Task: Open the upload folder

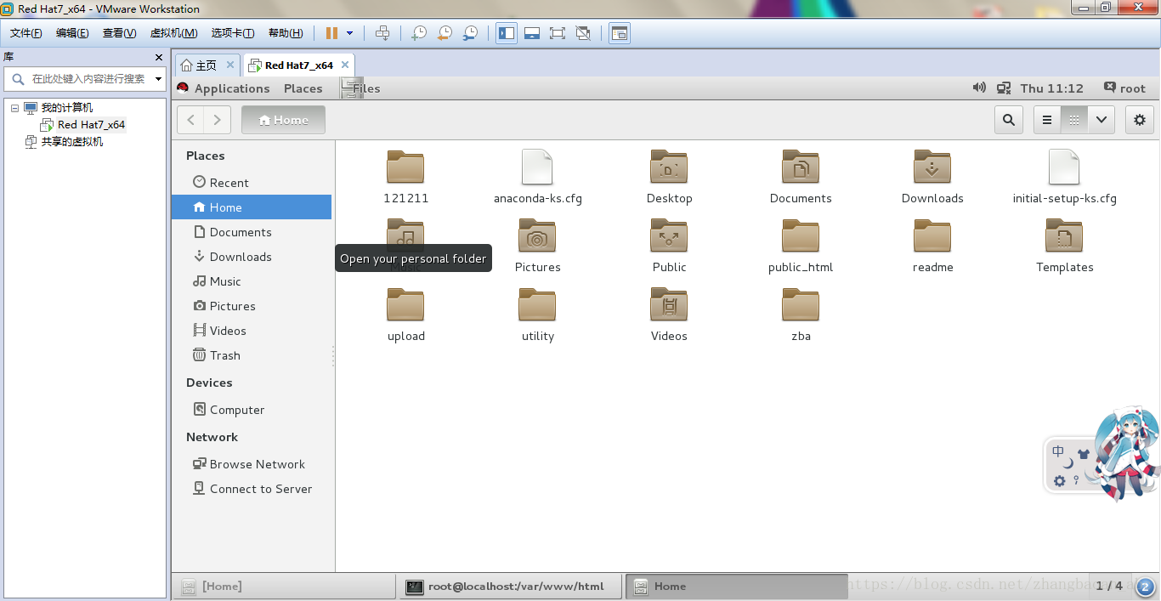Action: point(405,305)
